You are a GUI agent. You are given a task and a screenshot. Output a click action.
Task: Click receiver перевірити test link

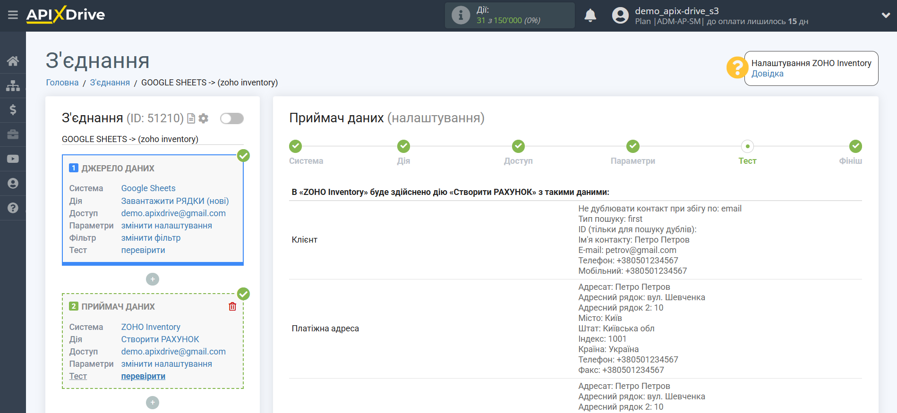[143, 376]
